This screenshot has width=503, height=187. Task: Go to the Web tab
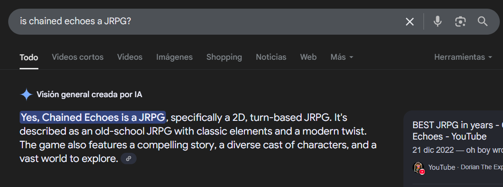(308, 57)
